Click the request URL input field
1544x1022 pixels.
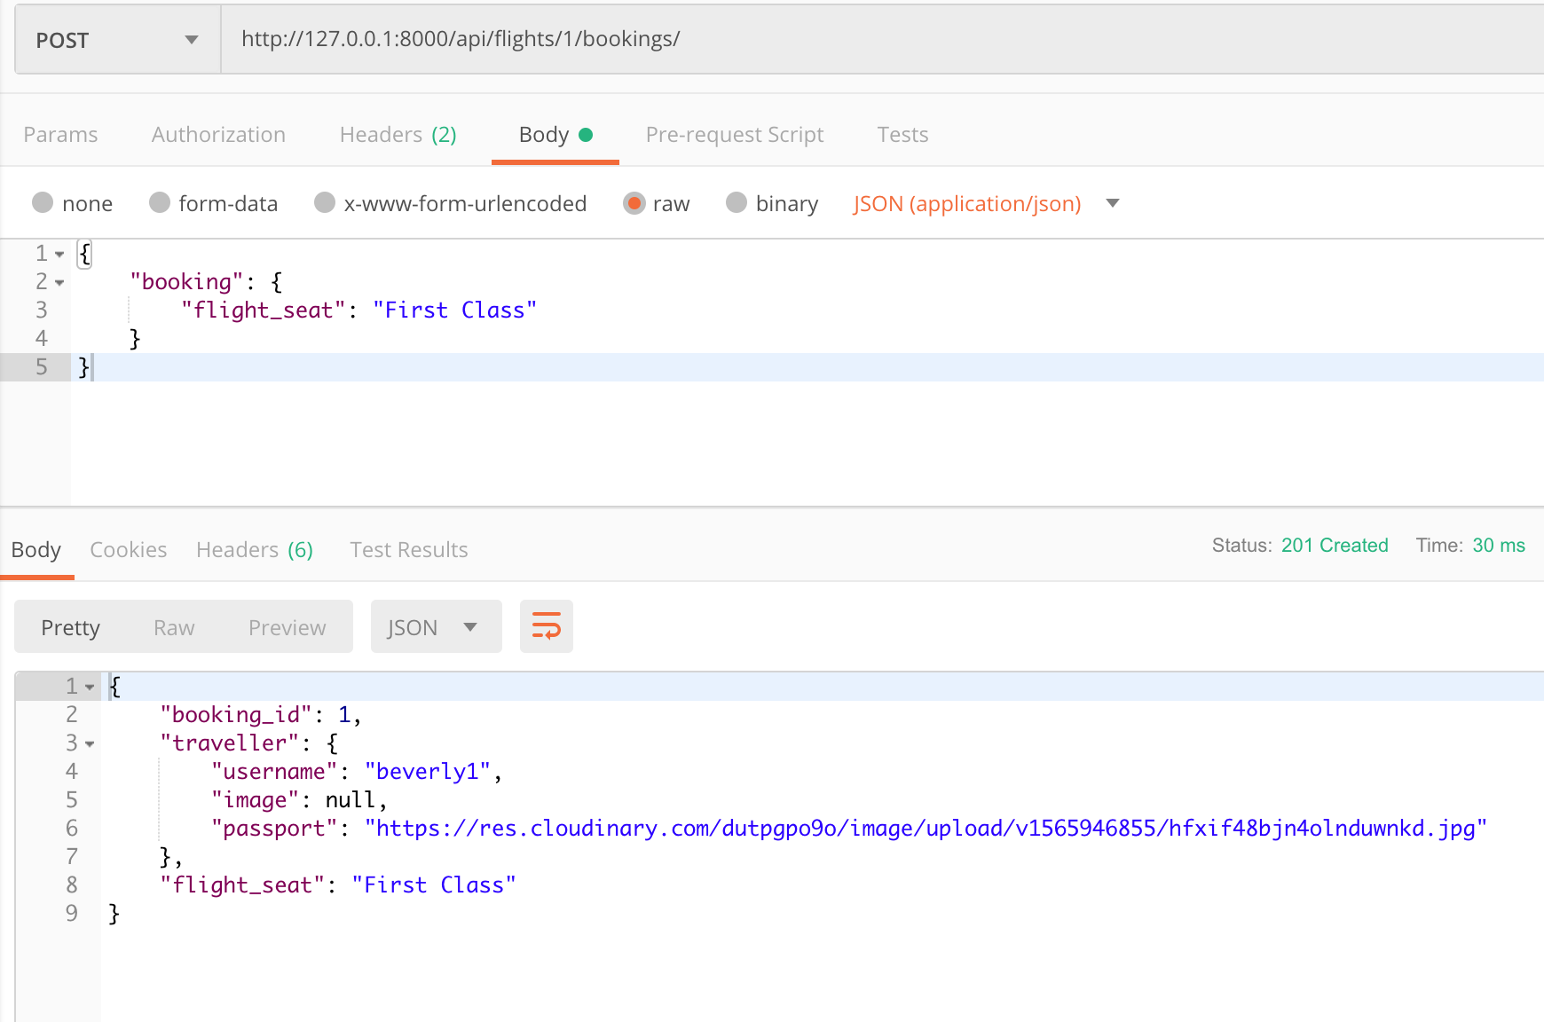click(x=799, y=39)
